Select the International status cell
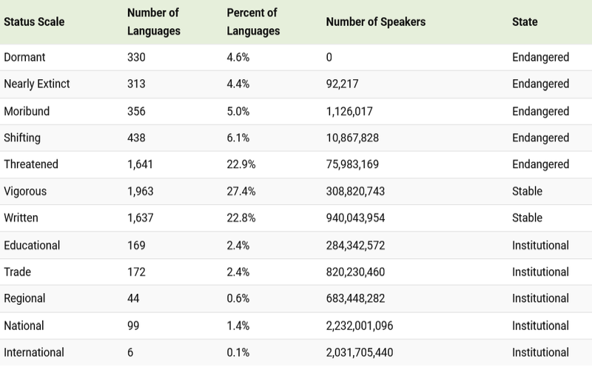592x370 pixels. (x=34, y=352)
